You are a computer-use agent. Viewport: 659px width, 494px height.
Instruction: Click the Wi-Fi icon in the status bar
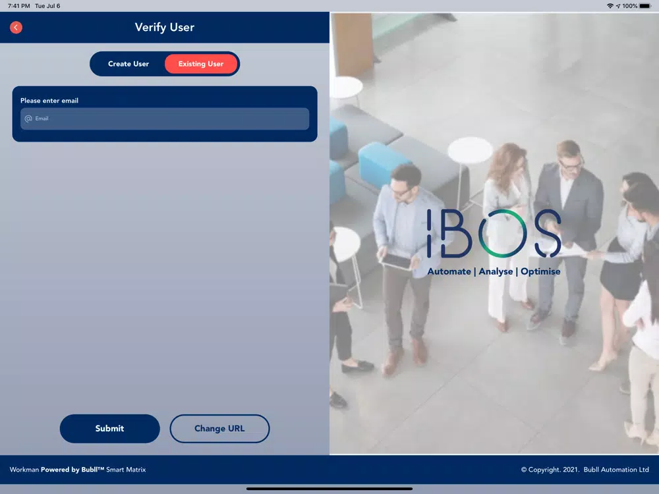[x=610, y=6]
